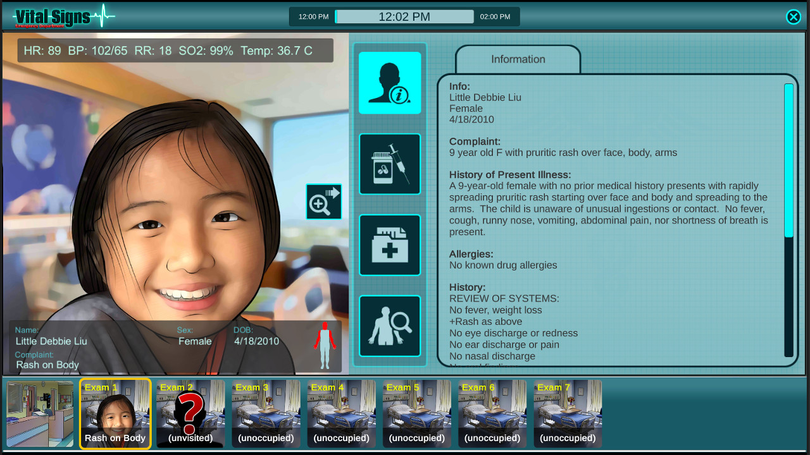Image resolution: width=810 pixels, height=455 pixels.
Task: Open the unoccupied Exam 3 room
Action: [x=266, y=414]
